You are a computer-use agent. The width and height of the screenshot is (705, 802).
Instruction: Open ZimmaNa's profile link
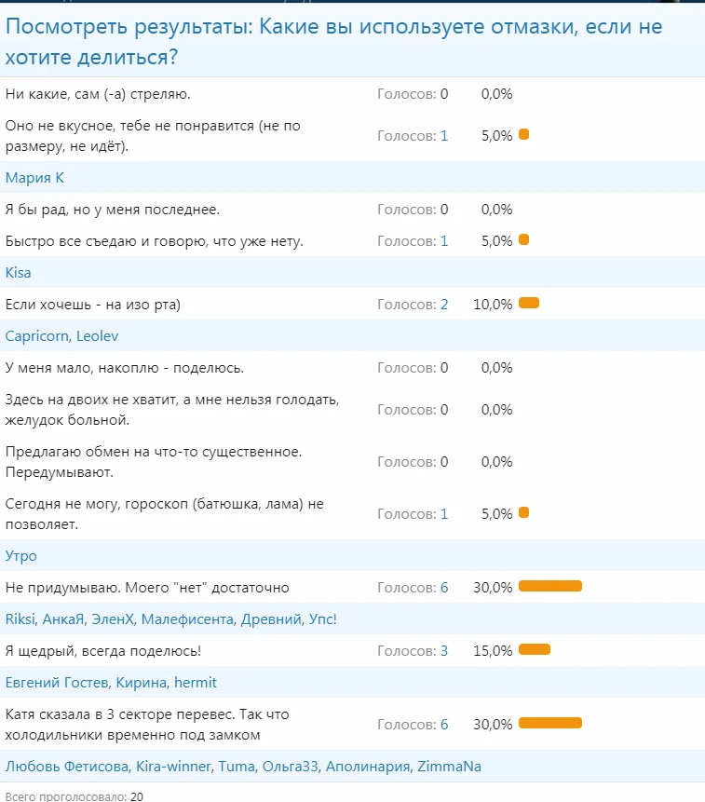450,767
